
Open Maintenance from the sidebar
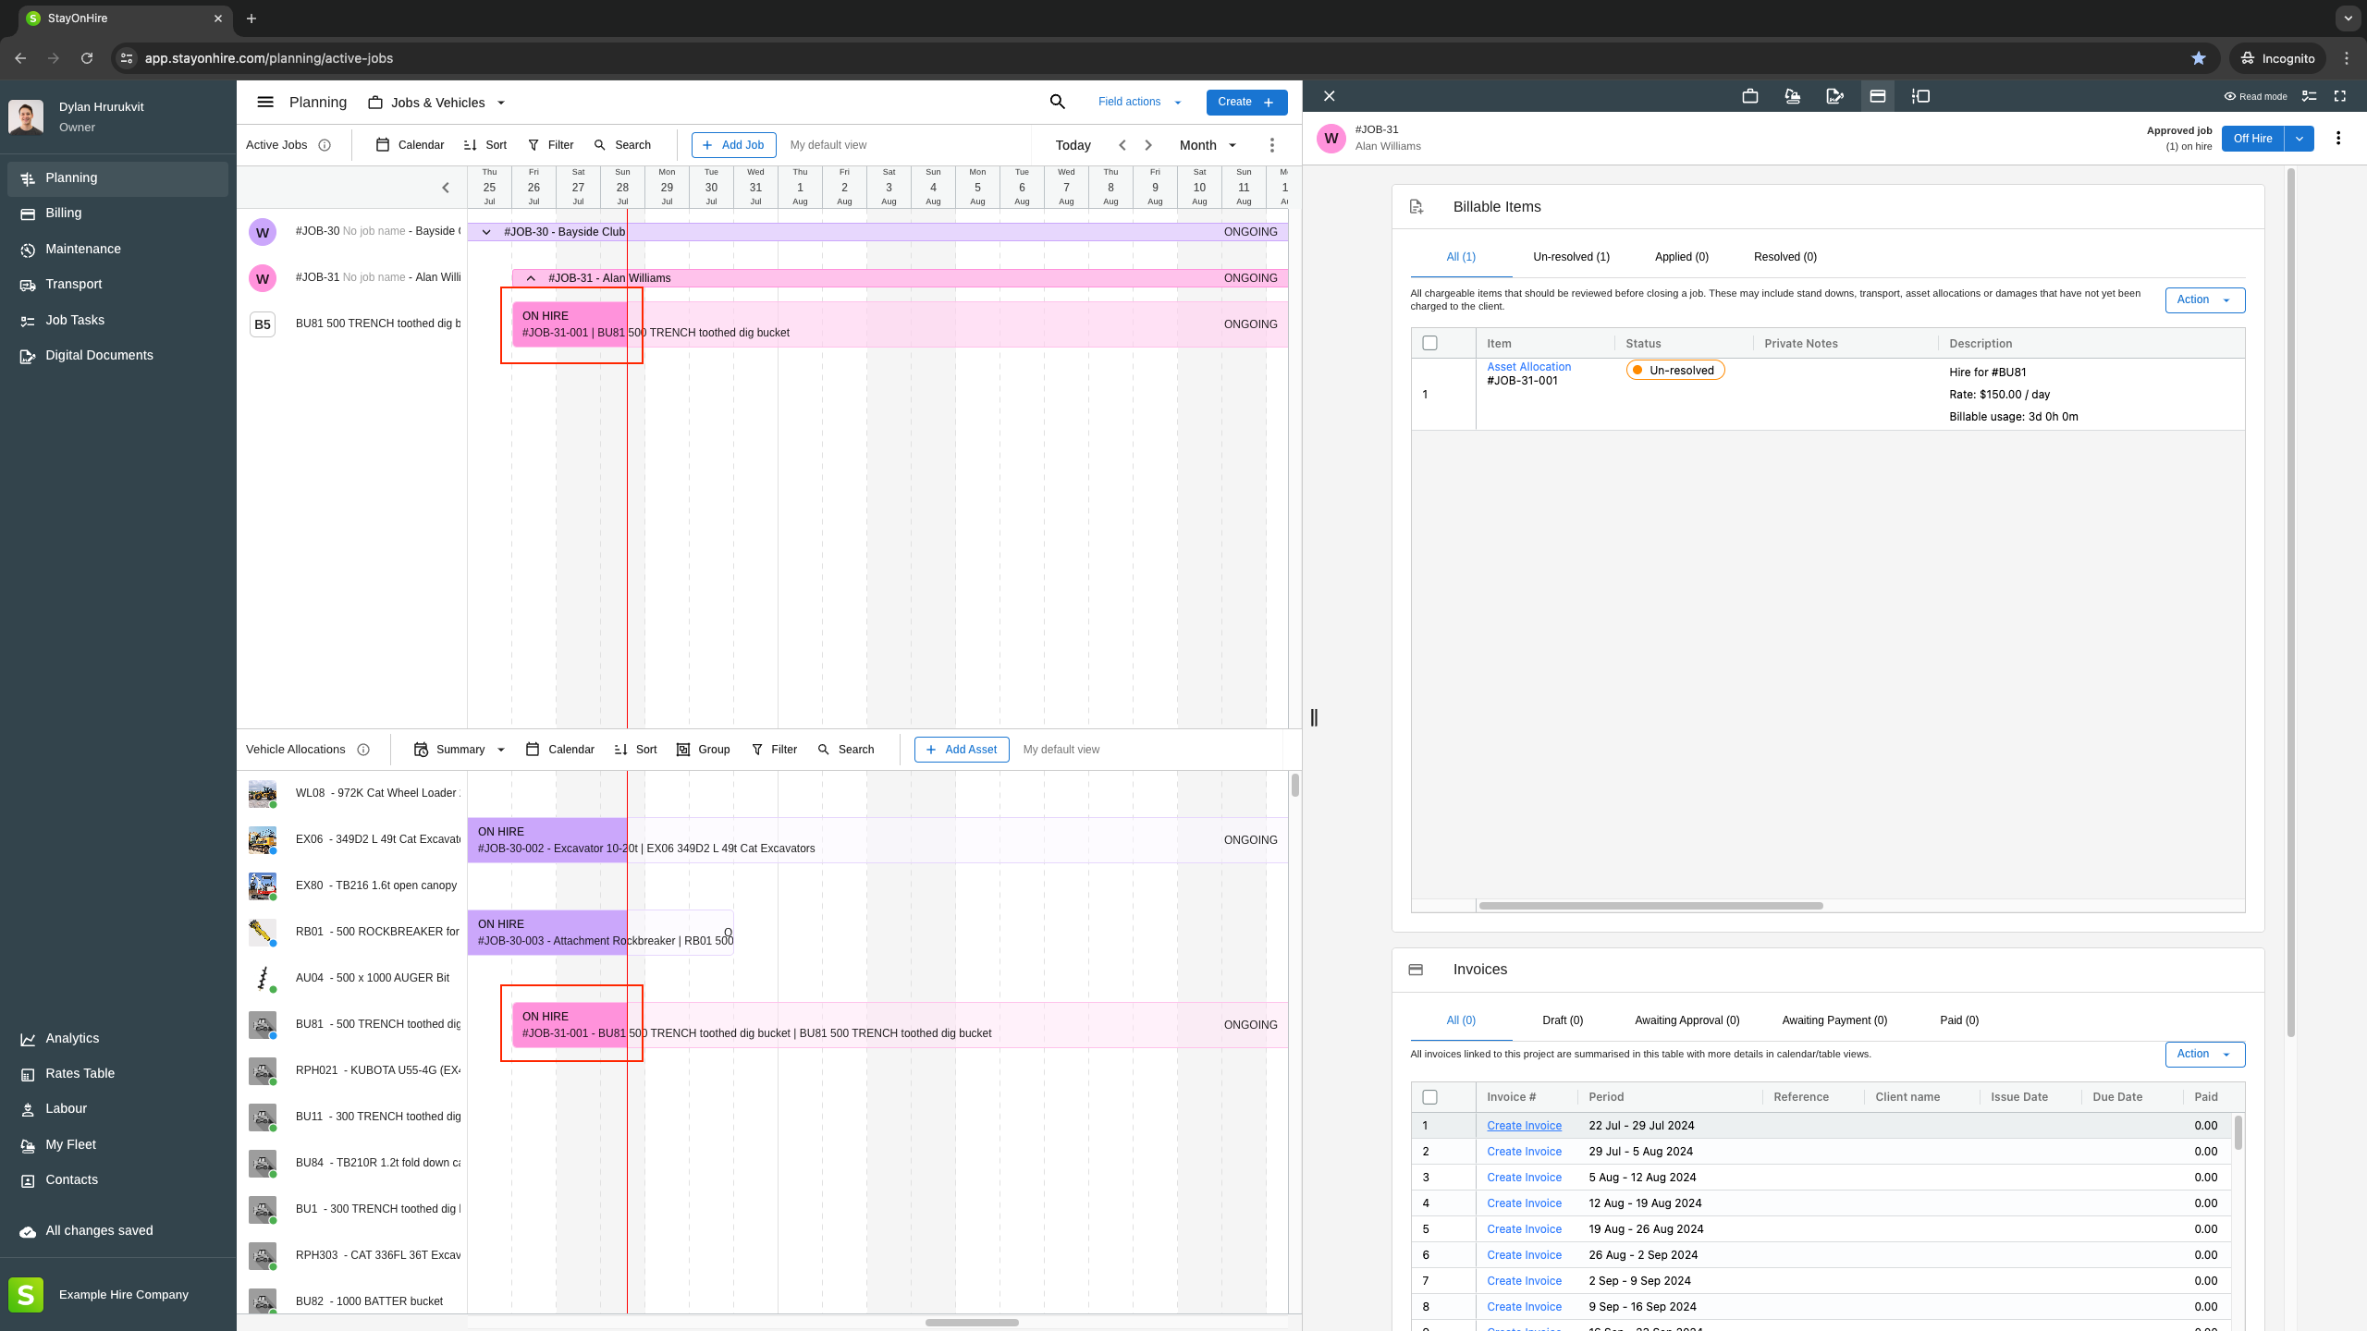click(83, 249)
